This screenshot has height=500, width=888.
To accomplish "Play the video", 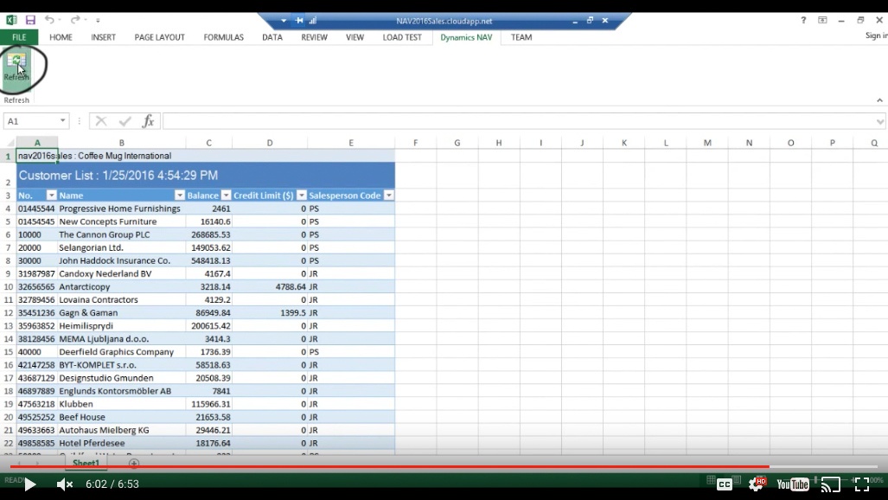I will [29, 484].
